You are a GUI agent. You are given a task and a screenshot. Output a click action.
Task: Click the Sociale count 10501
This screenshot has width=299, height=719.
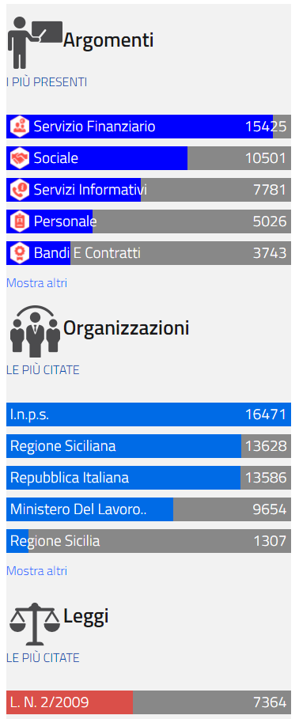266,158
